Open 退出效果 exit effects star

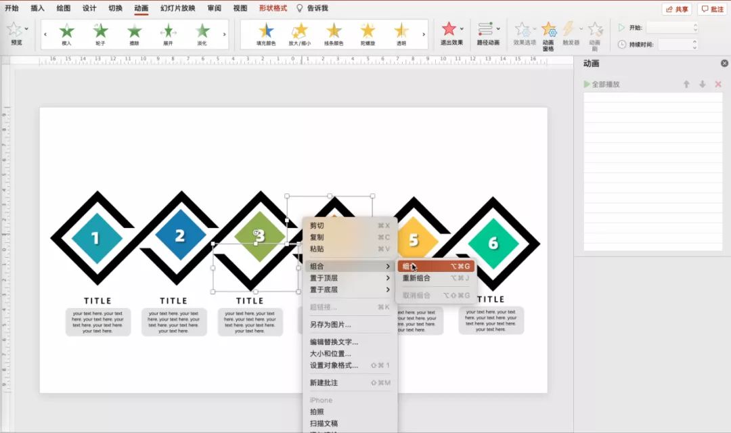(449, 29)
